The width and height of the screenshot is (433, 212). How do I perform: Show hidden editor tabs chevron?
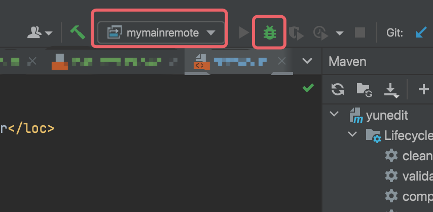[x=307, y=61]
